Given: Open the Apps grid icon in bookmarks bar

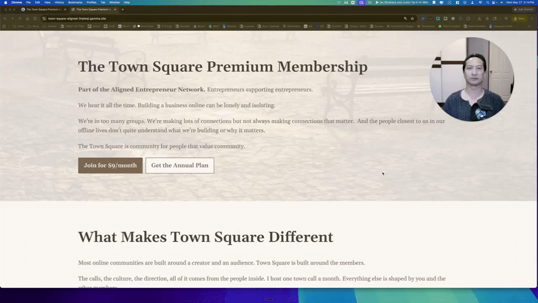Looking at the screenshot, I should [x=4, y=26].
